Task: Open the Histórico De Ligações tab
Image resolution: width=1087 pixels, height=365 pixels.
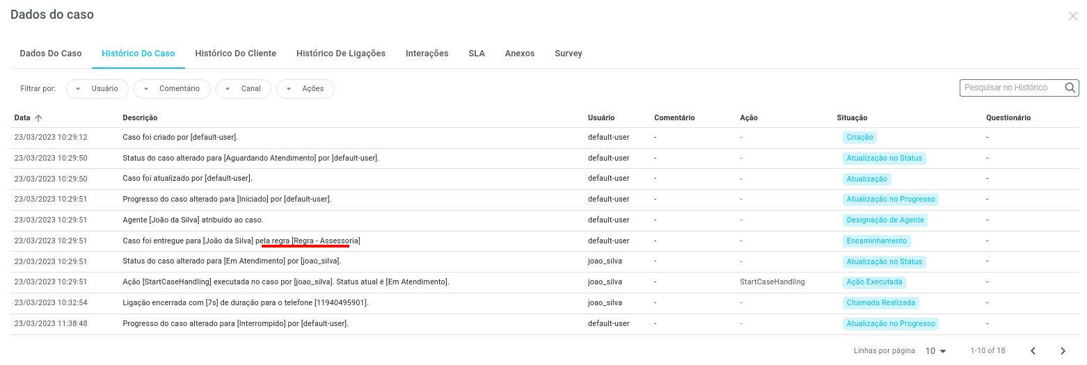Action: coord(340,54)
